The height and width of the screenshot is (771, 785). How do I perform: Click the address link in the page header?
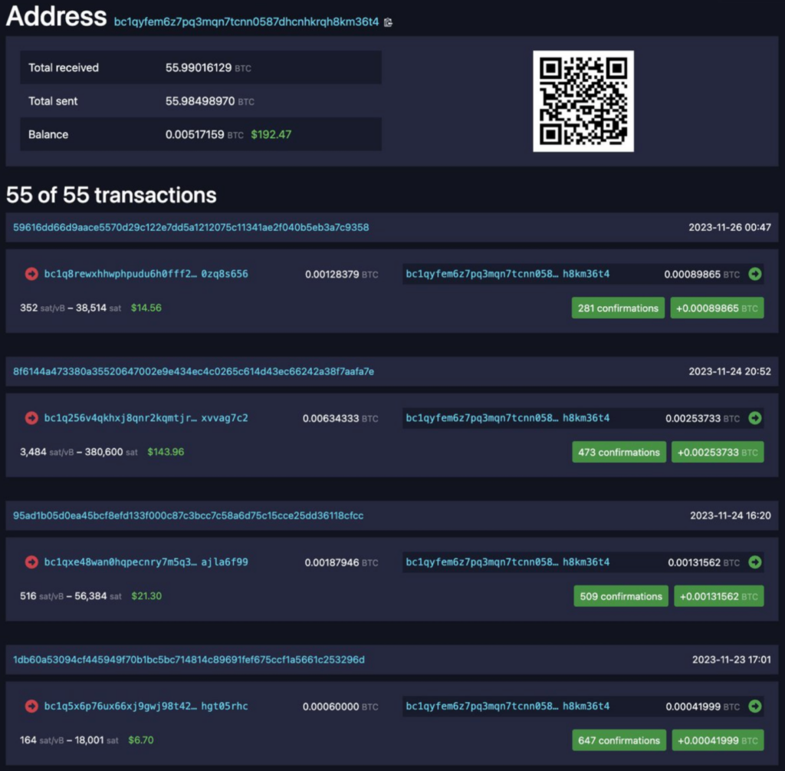[246, 22]
